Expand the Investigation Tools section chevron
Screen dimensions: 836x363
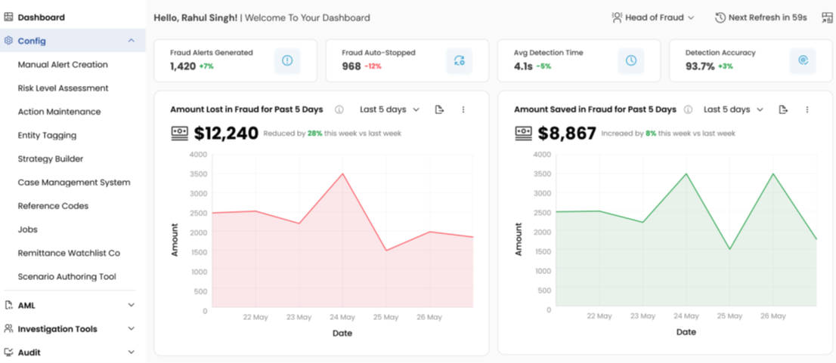pos(132,328)
